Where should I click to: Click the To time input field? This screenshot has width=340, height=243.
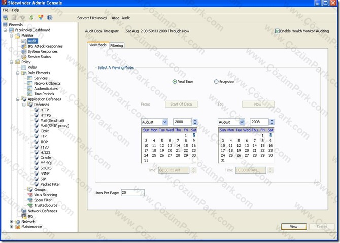coord(251,170)
